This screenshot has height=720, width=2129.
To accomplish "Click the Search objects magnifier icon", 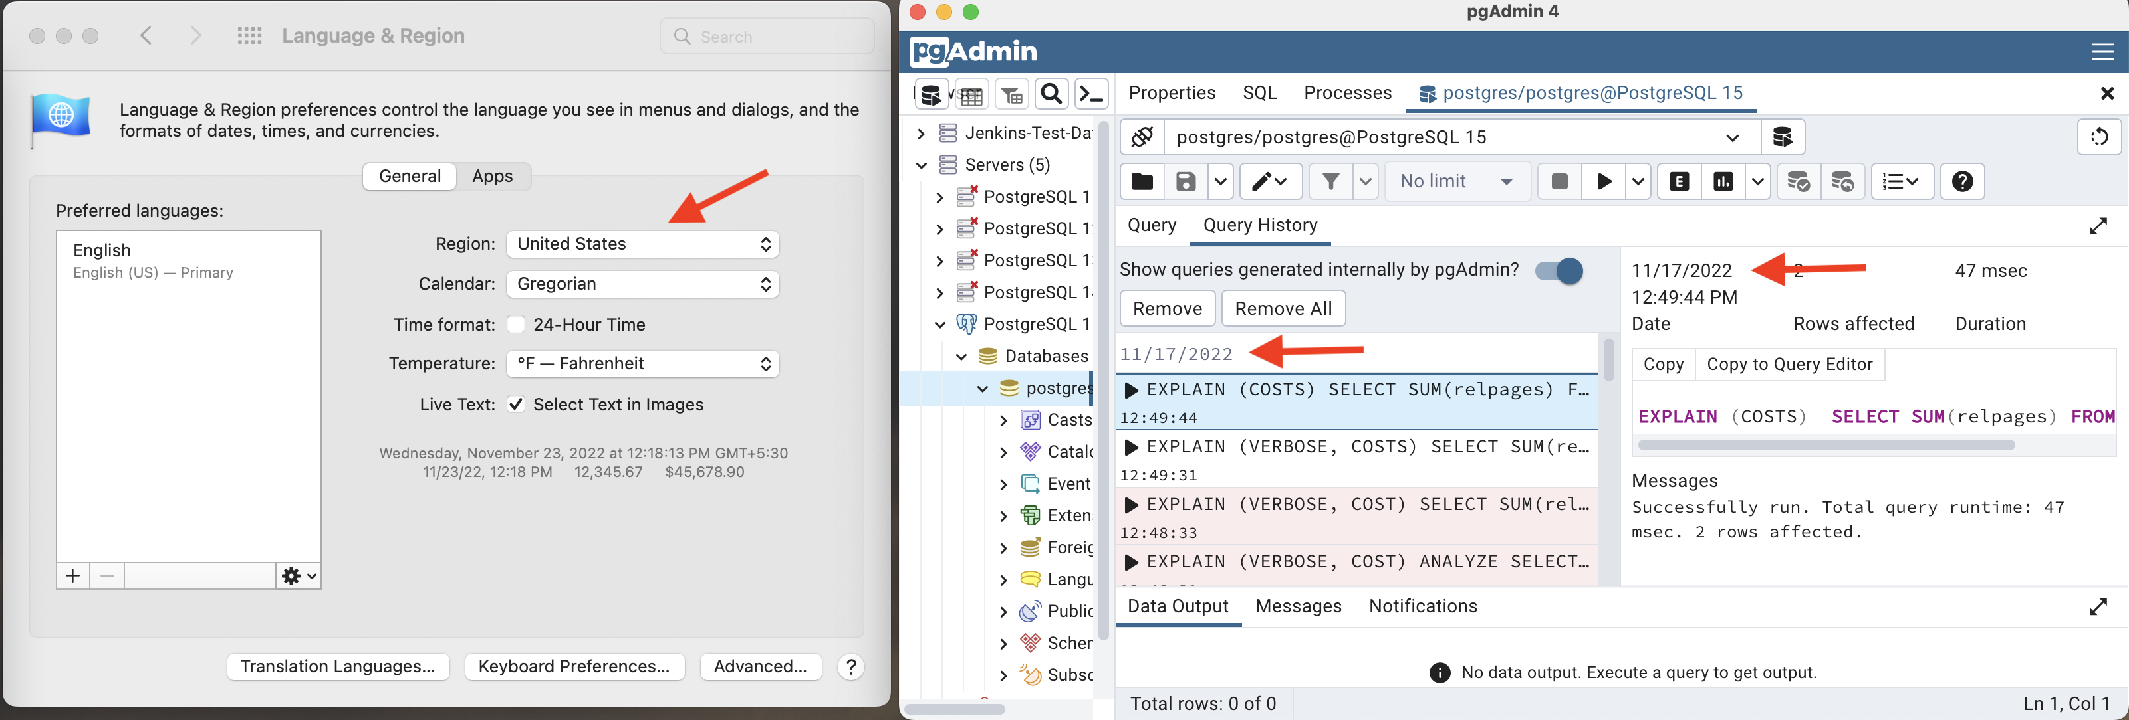I will pos(1051,93).
